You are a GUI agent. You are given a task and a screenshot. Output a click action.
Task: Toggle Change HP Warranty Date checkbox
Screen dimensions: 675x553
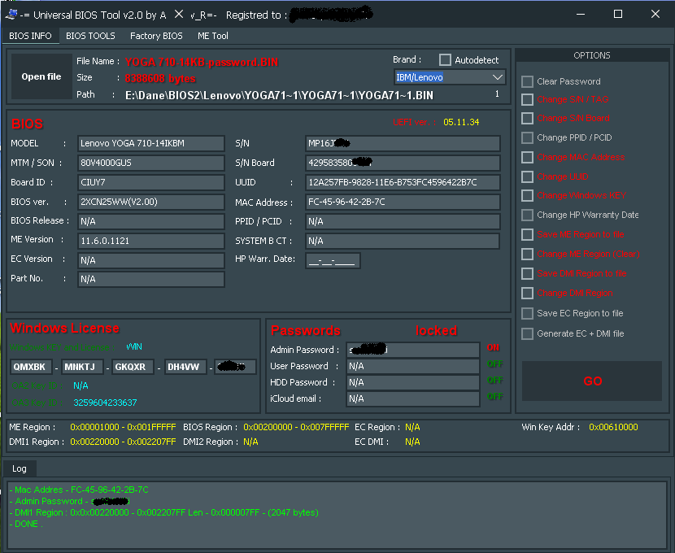tap(527, 215)
